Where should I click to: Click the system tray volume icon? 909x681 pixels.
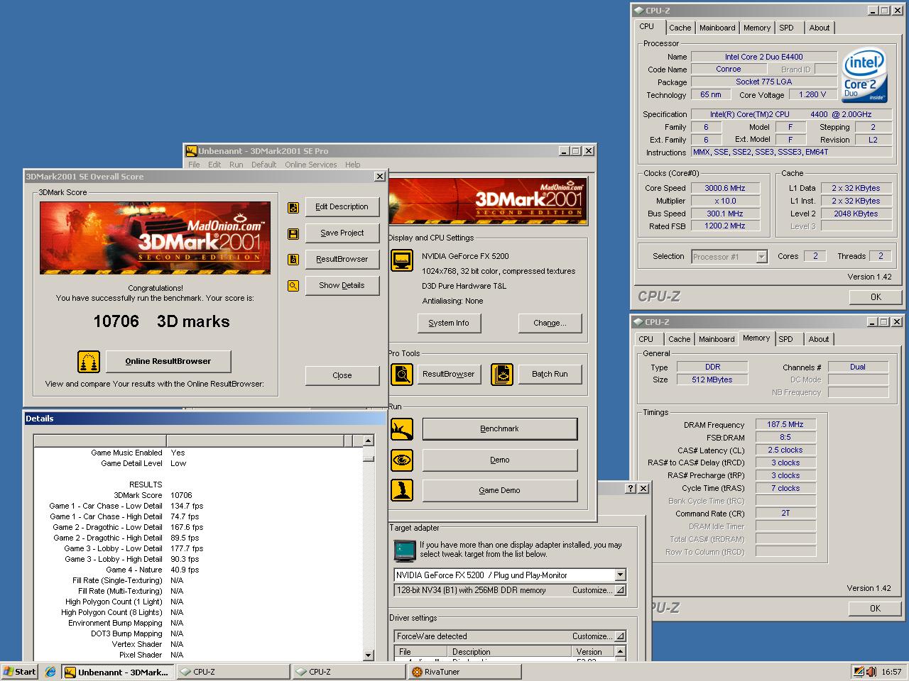(871, 672)
